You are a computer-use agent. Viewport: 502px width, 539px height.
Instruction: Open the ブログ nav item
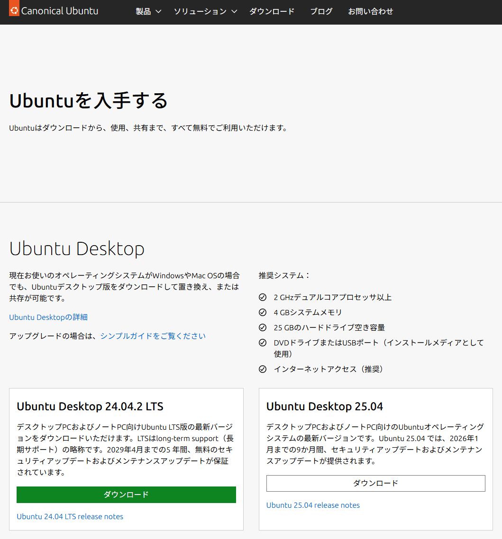pyautogui.click(x=321, y=11)
